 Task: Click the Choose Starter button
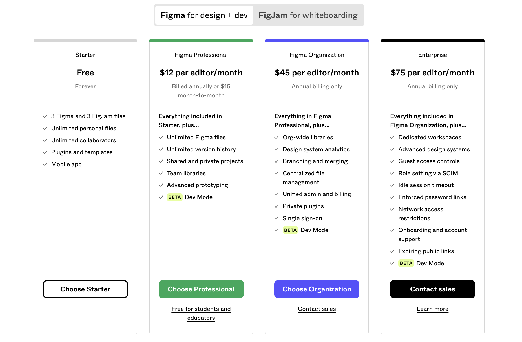point(85,289)
